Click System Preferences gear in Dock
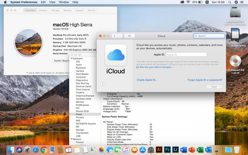Image resolution: width=248 pixels, height=155 pixels. click(x=151, y=150)
